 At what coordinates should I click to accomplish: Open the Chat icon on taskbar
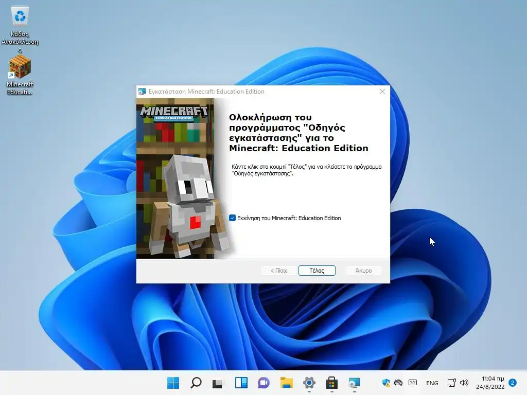pos(263,383)
